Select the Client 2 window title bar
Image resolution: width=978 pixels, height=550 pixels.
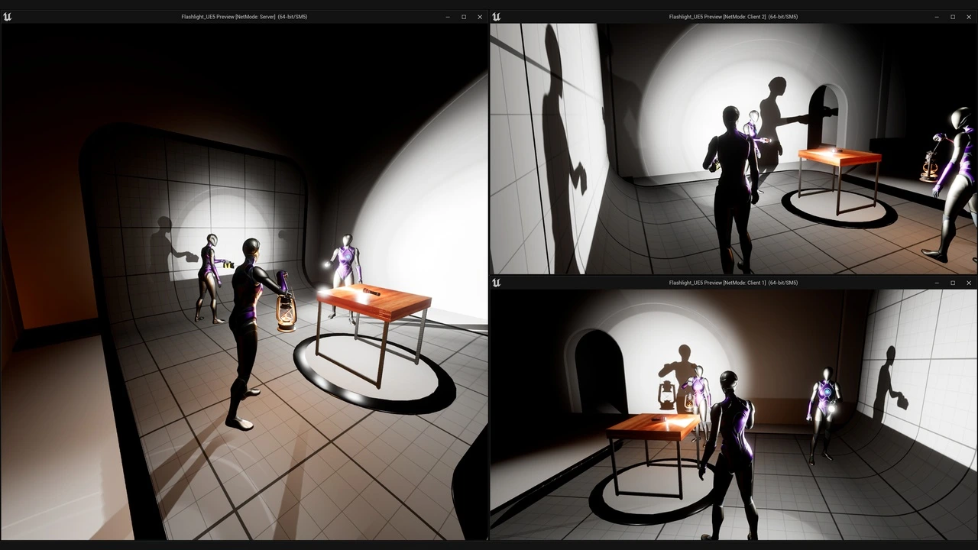tap(733, 17)
